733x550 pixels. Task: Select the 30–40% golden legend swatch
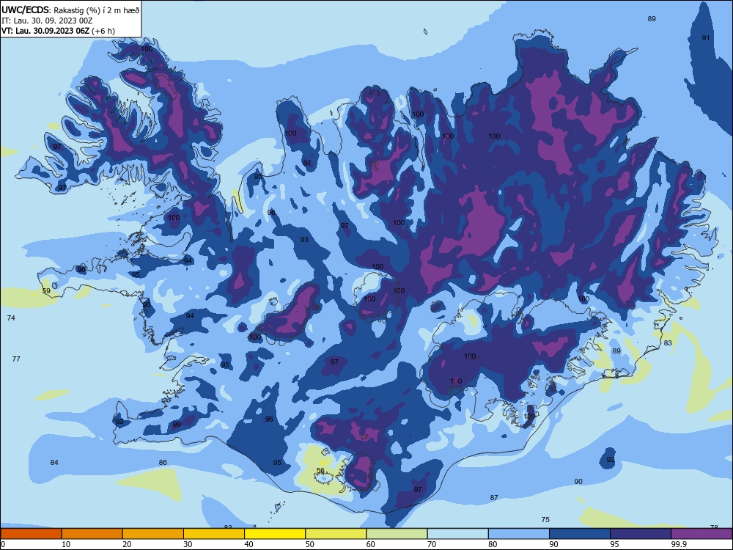coord(214,534)
